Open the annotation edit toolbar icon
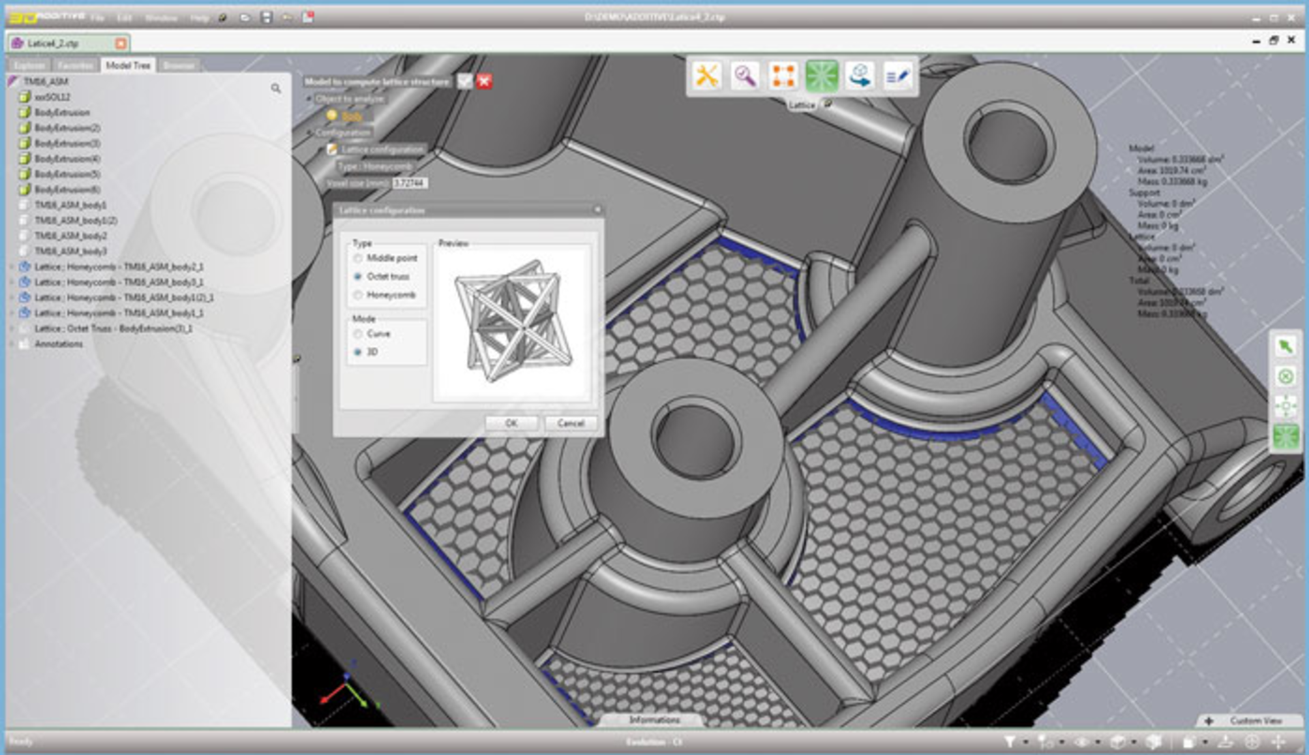Image resolution: width=1309 pixels, height=755 pixels. pos(899,77)
